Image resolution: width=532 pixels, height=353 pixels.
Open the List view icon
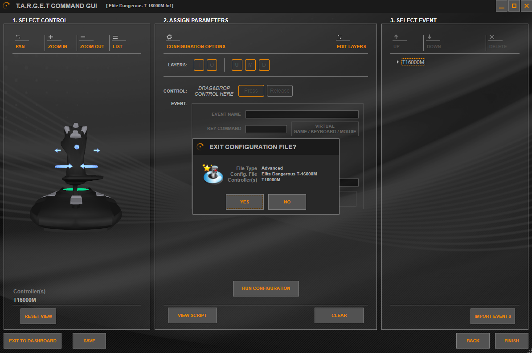(x=115, y=37)
